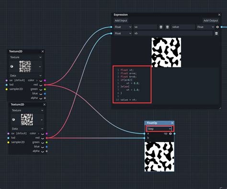The height and width of the screenshot is (189, 227).
Task: Open the Step operation dropdown in FloatOp
Action: click(159, 129)
